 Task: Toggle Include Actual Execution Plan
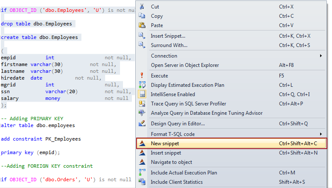[184, 173]
